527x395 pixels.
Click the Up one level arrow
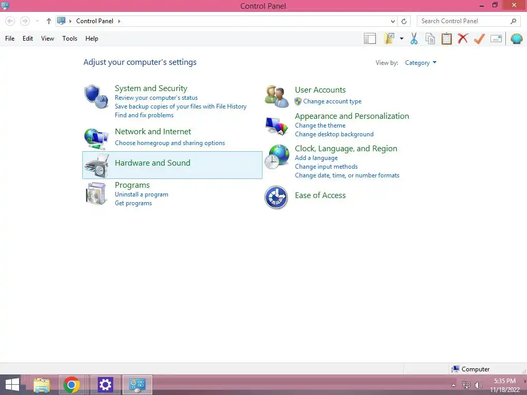click(x=49, y=21)
